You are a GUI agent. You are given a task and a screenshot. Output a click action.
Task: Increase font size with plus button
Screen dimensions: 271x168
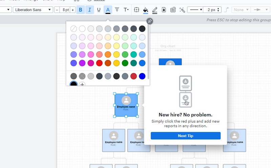pyautogui.click(x=72, y=10)
